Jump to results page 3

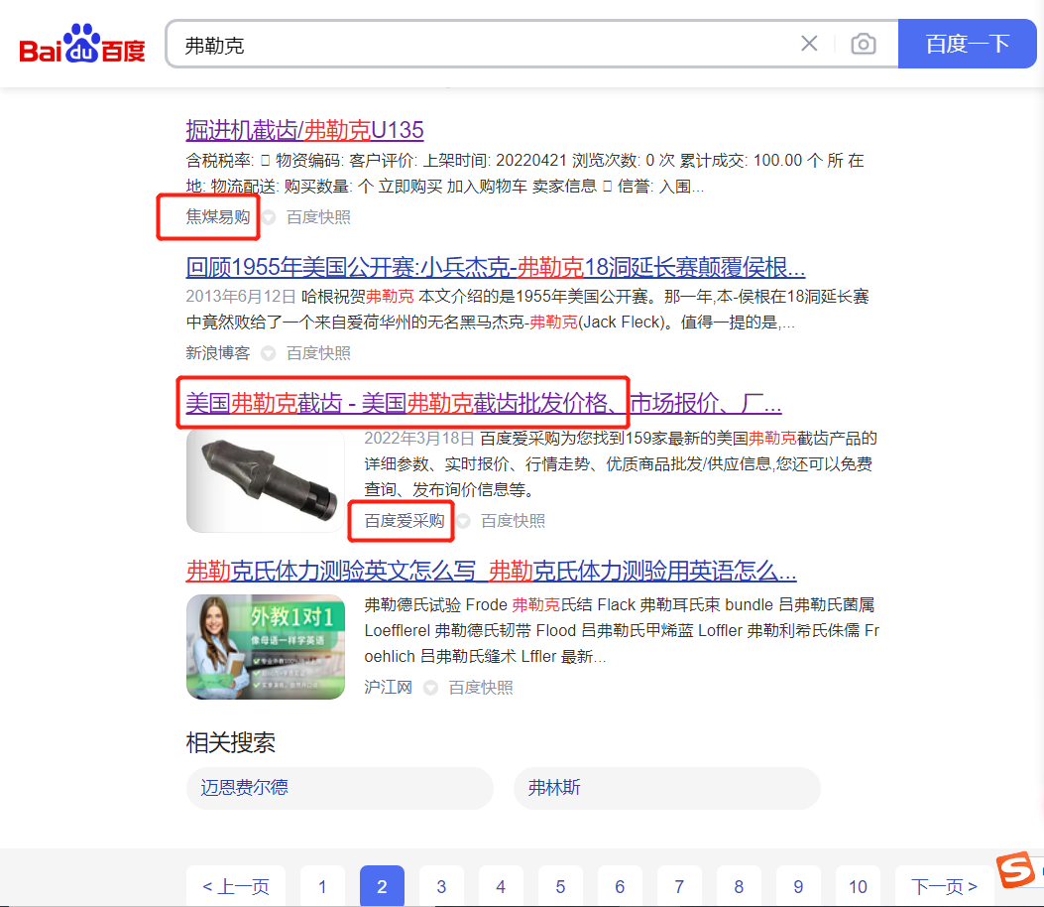click(441, 886)
